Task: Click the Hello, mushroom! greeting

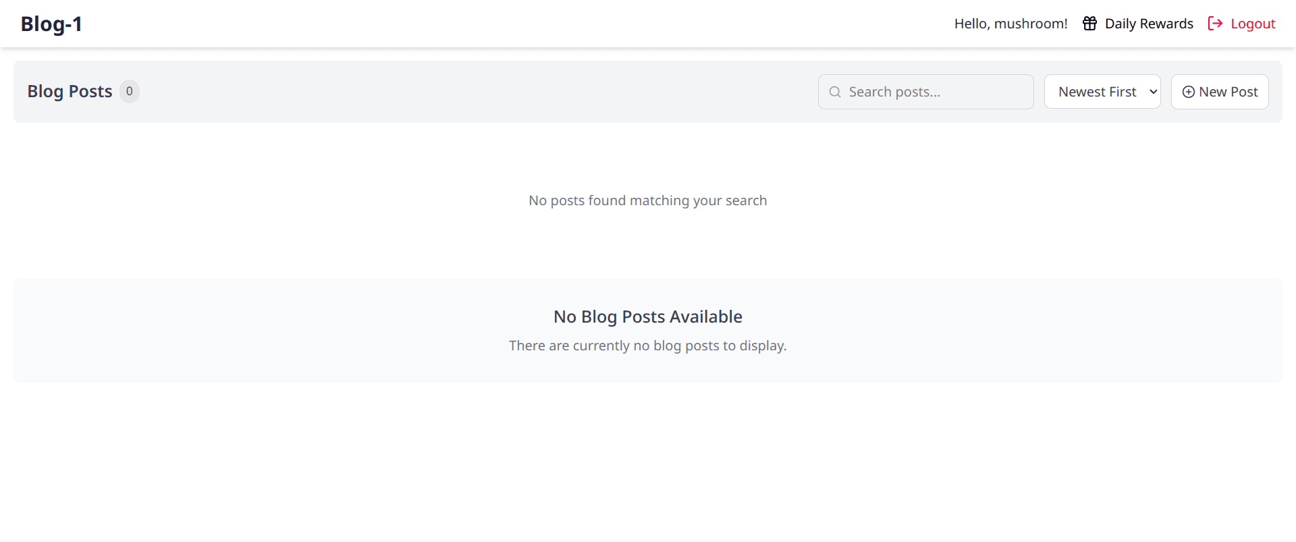Action: (1010, 24)
